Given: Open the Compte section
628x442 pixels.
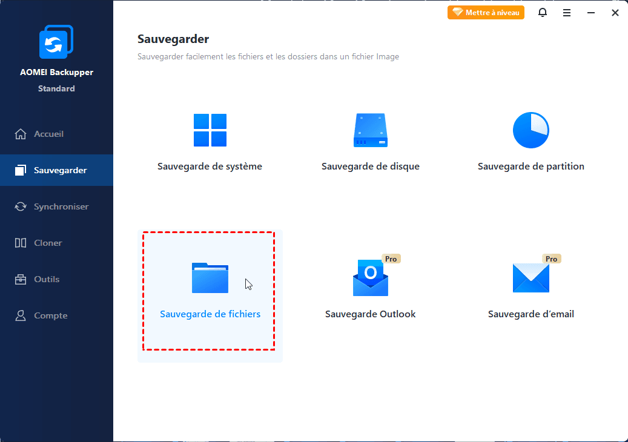Looking at the screenshot, I should (56, 315).
